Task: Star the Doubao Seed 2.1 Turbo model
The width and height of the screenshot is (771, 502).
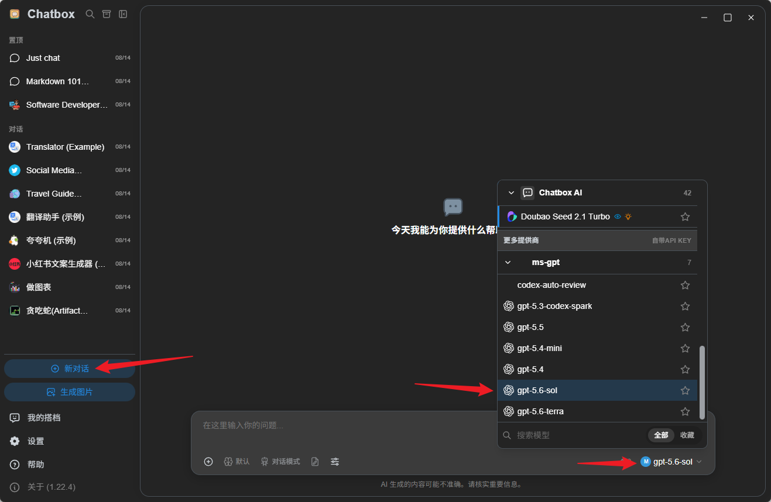Action: click(685, 216)
